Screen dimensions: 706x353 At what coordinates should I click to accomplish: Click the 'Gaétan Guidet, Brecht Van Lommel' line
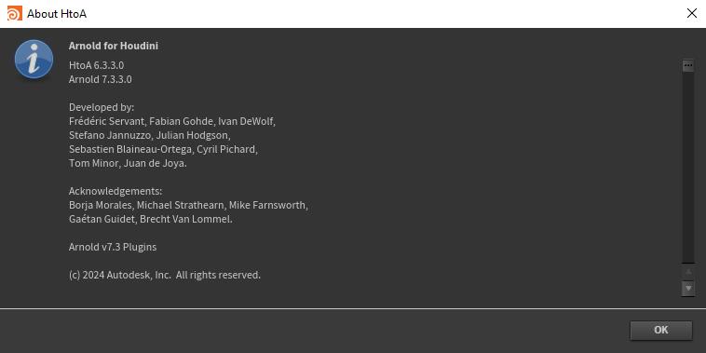(x=151, y=219)
